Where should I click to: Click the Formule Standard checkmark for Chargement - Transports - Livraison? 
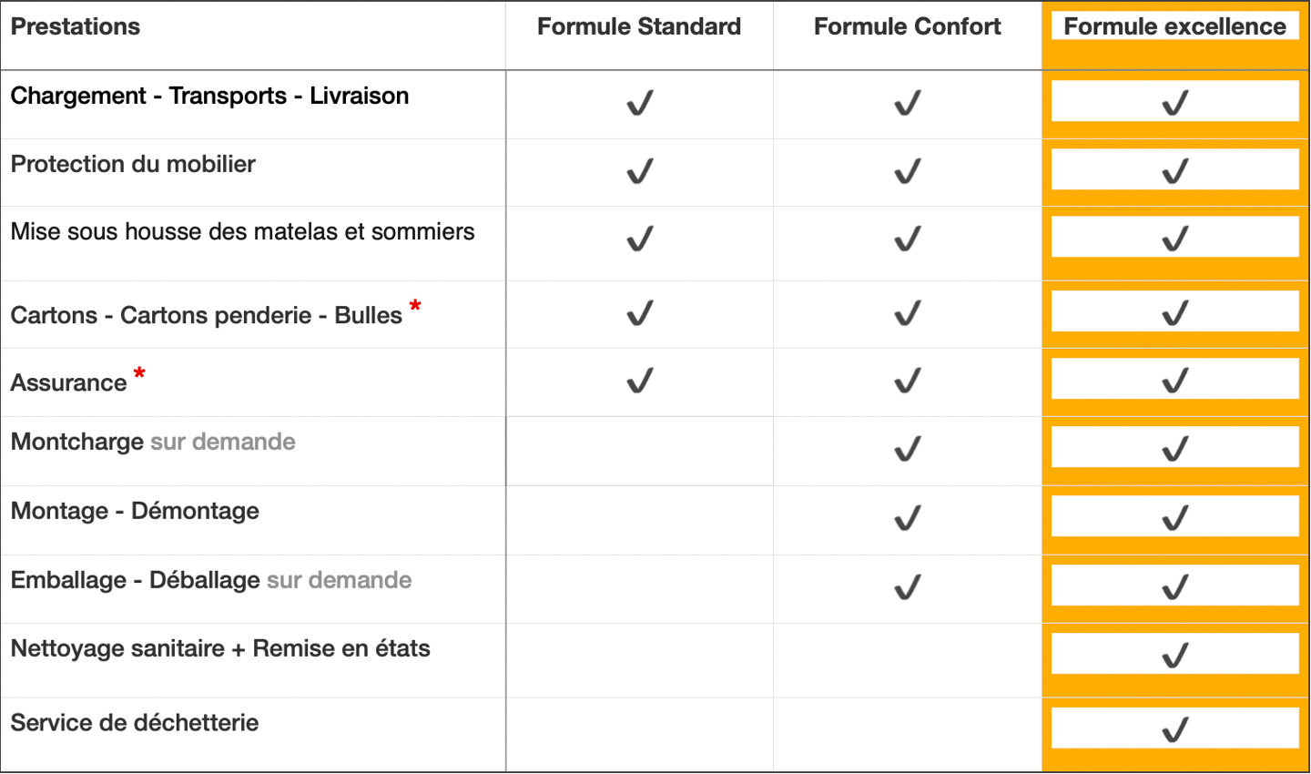[640, 103]
